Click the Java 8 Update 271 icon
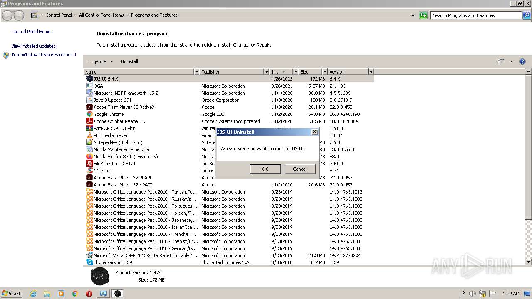Viewport: 532px width, 299px height. tap(90, 100)
